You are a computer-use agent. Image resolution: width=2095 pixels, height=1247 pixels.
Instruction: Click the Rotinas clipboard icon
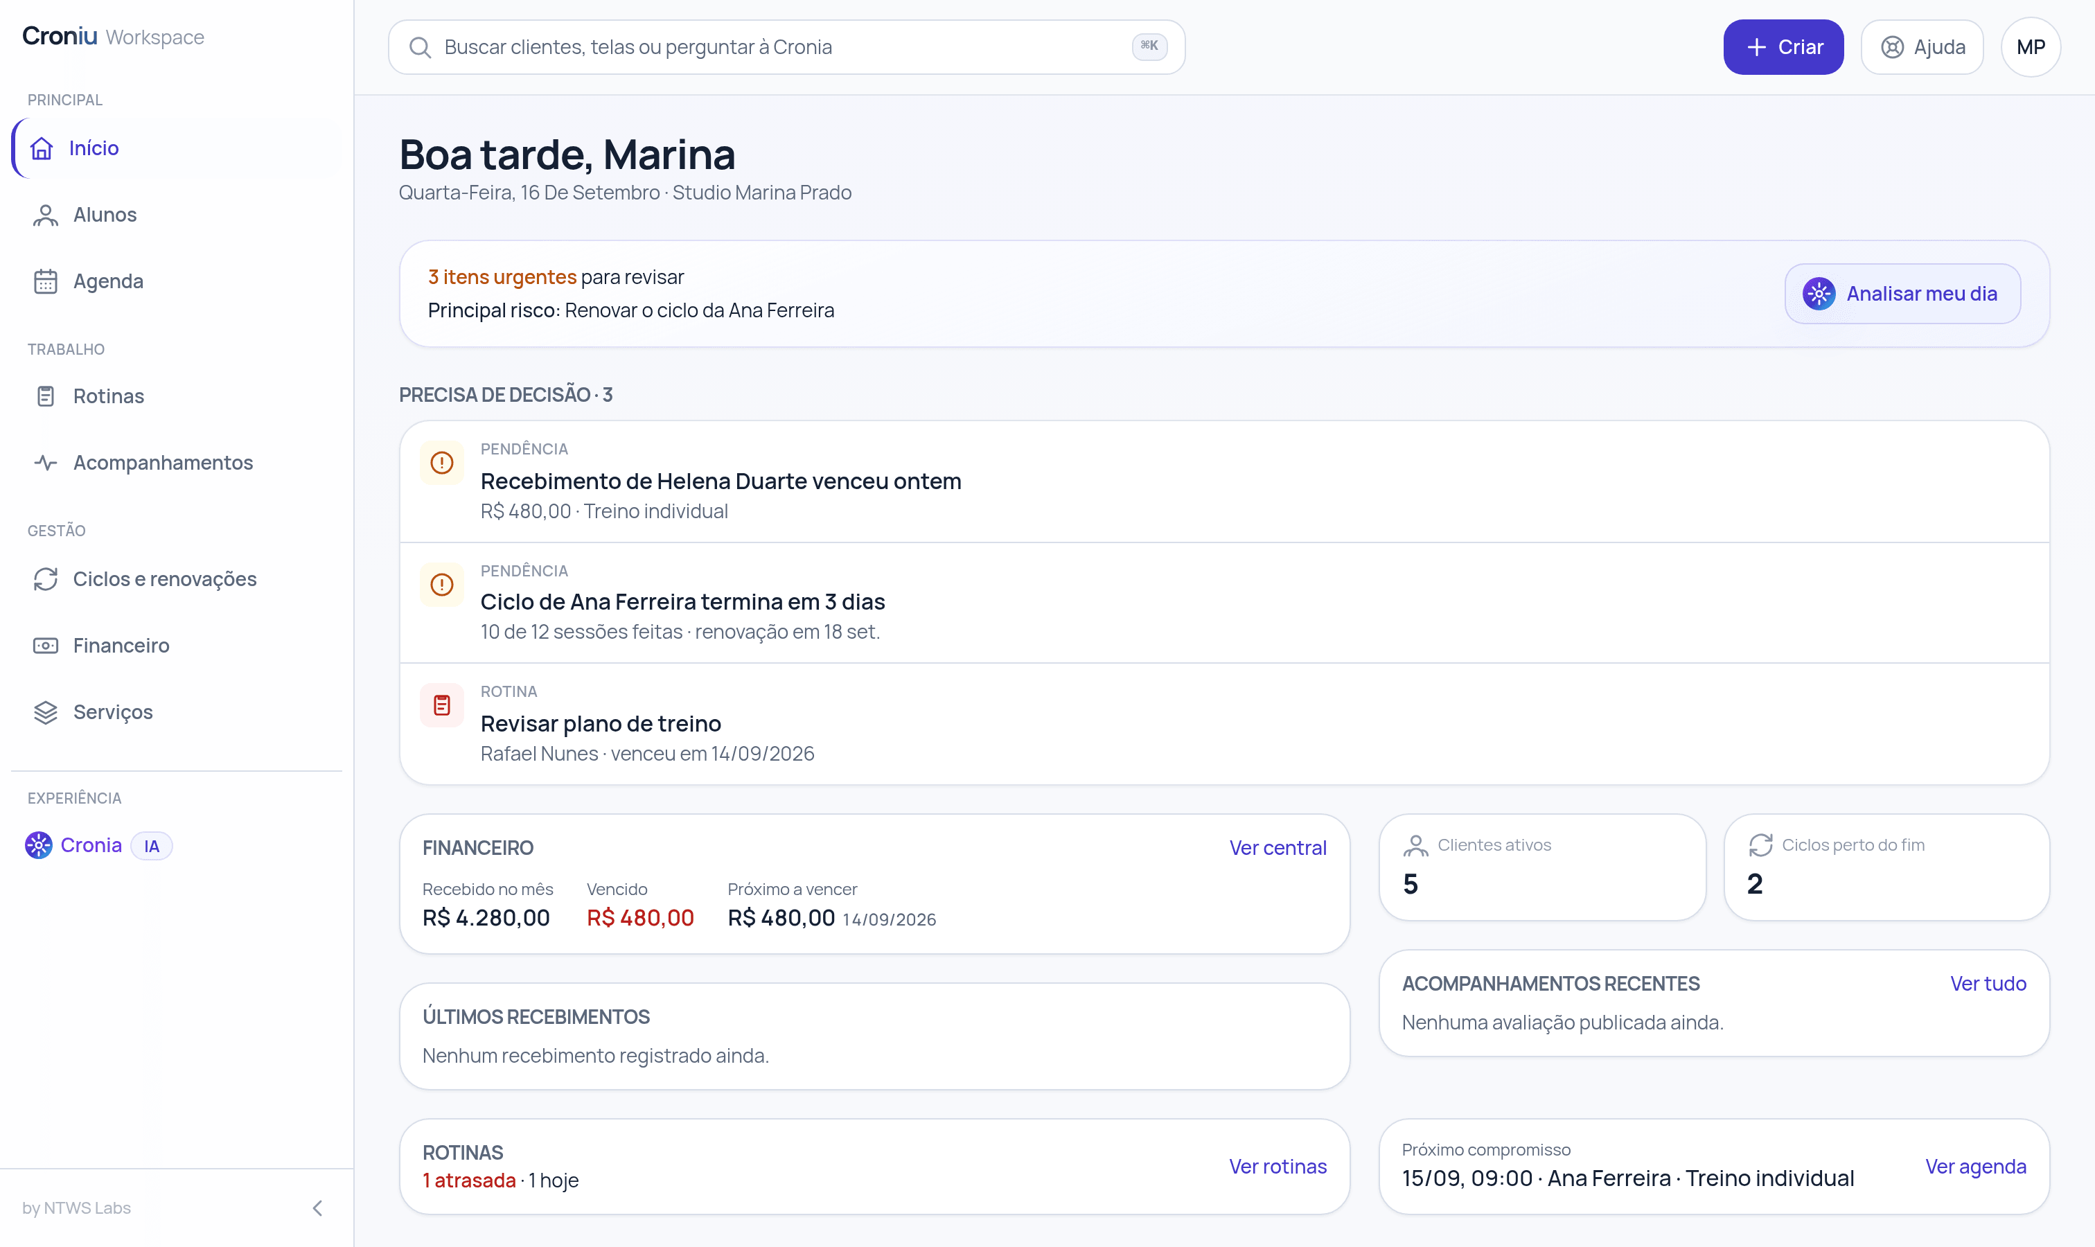pyautogui.click(x=46, y=396)
